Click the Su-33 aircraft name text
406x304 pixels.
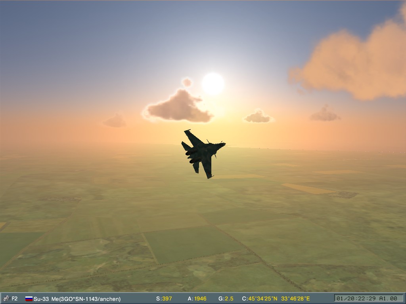(x=42, y=298)
